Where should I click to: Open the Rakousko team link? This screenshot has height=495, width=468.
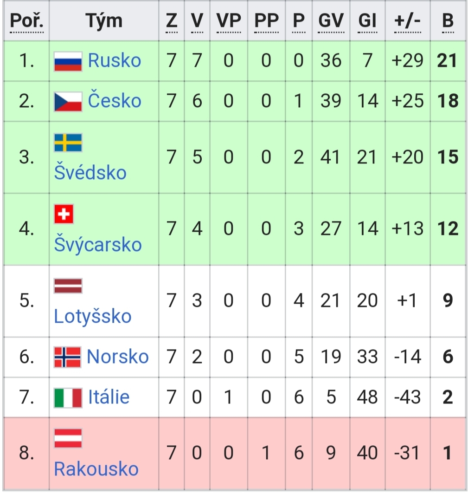pos(96,469)
